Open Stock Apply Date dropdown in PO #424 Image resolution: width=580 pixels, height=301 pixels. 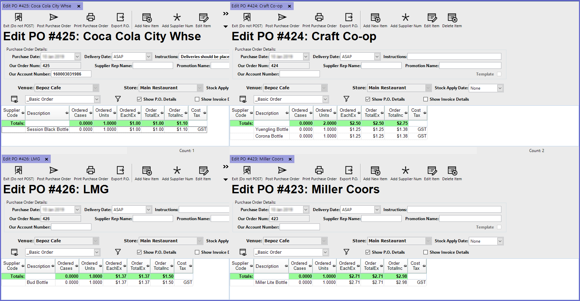(500, 88)
